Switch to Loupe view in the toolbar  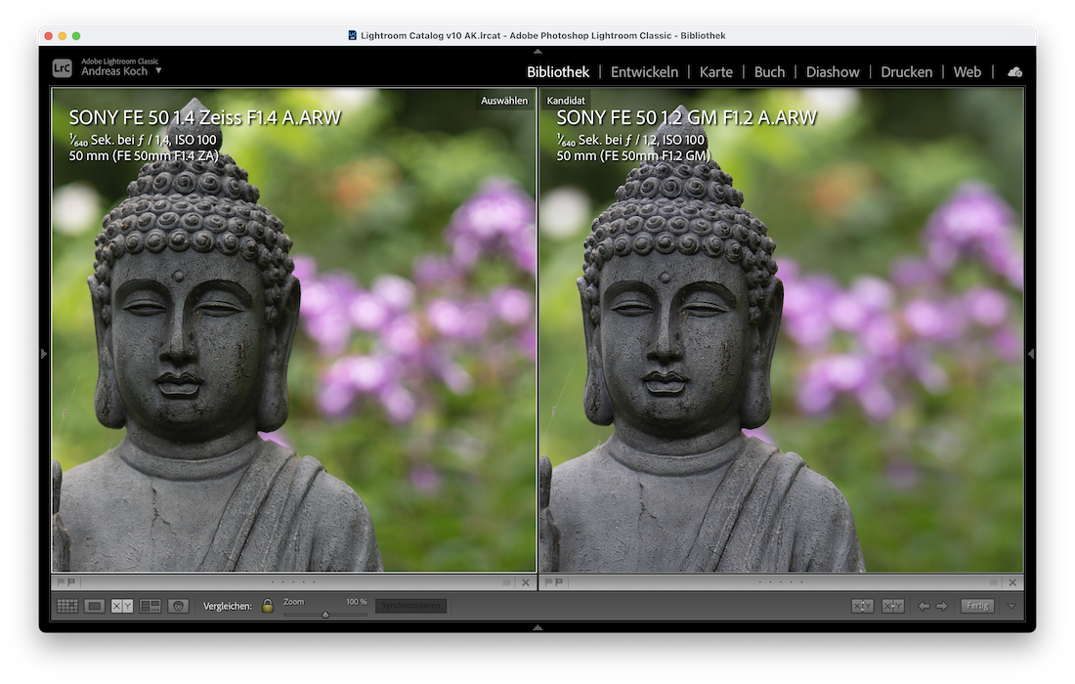(95, 606)
